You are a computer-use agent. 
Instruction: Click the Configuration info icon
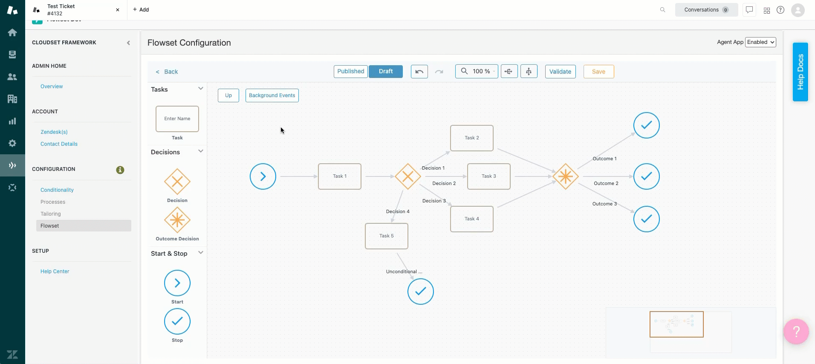click(120, 170)
